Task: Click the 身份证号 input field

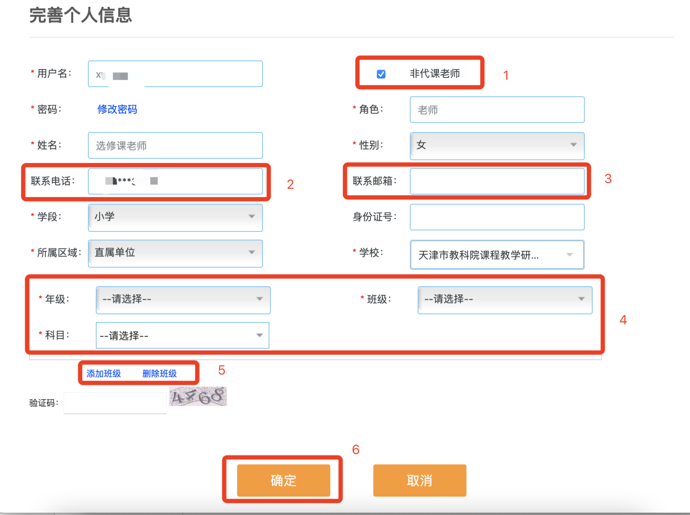Action: 497,217
